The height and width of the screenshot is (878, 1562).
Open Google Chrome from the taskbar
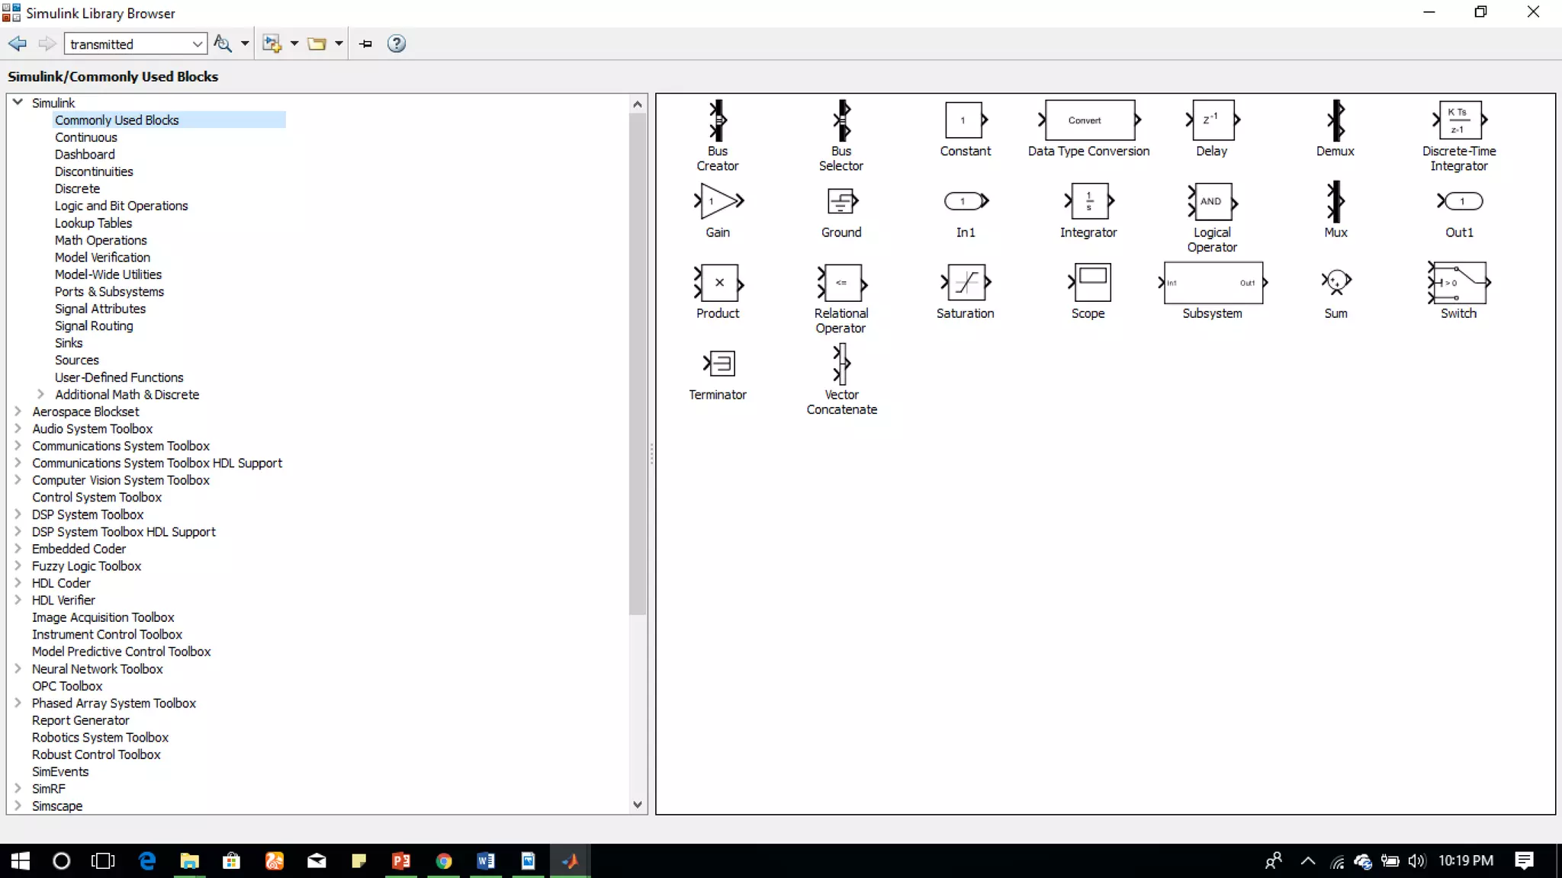click(x=443, y=861)
